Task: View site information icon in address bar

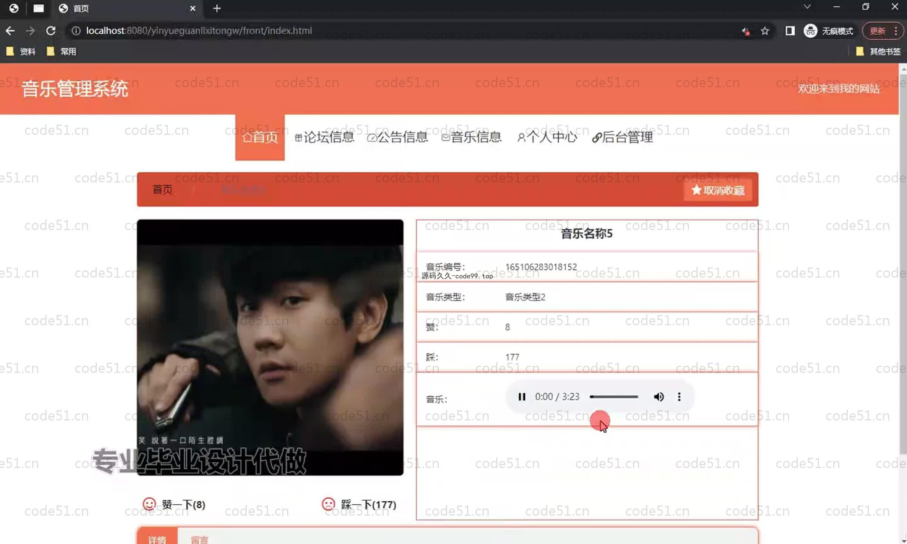Action: pyautogui.click(x=76, y=31)
